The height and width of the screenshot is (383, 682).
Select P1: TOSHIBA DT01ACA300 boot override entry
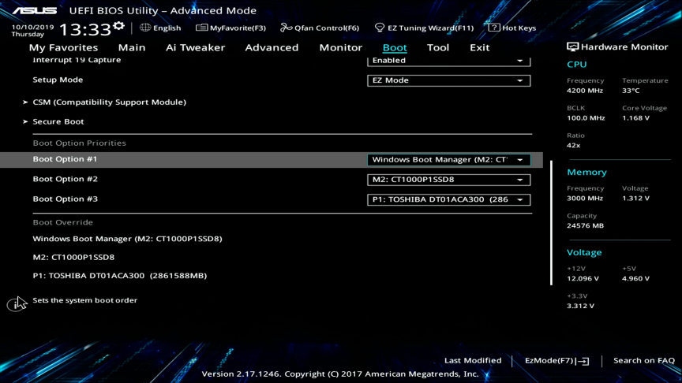(120, 276)
